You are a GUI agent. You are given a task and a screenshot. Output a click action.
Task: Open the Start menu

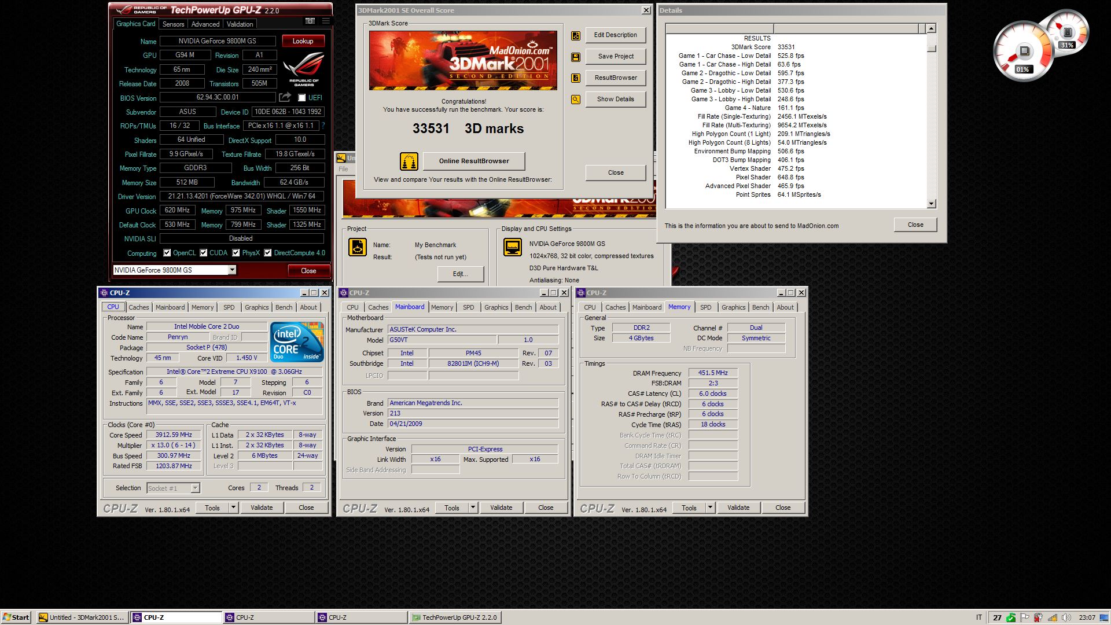[16, 617]
